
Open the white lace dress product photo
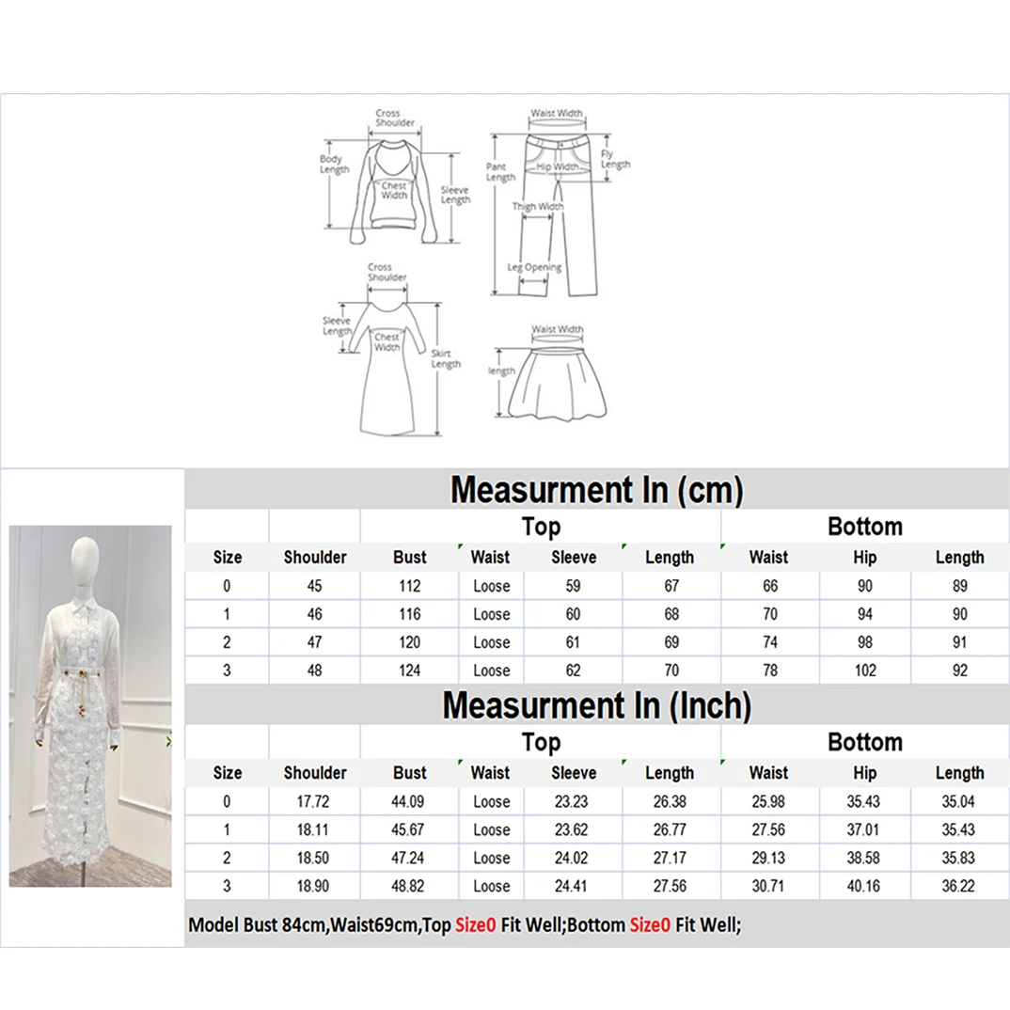(x=90, y=706)
